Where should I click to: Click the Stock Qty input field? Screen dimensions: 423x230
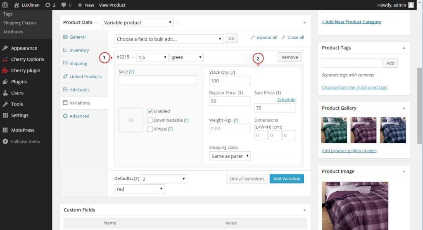230,81
